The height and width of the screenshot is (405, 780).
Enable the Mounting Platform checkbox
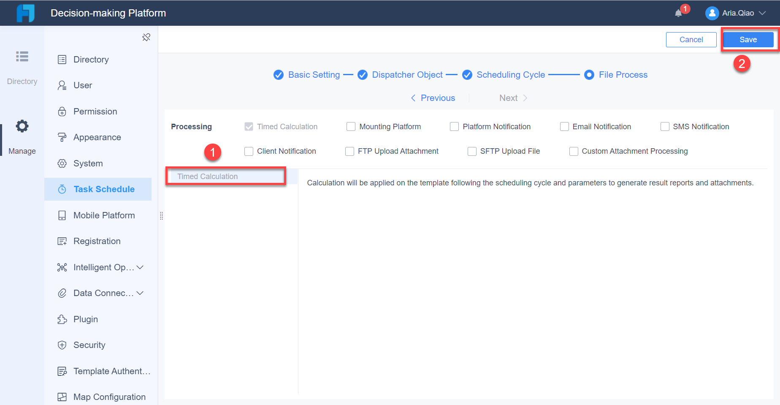(351, 127)
